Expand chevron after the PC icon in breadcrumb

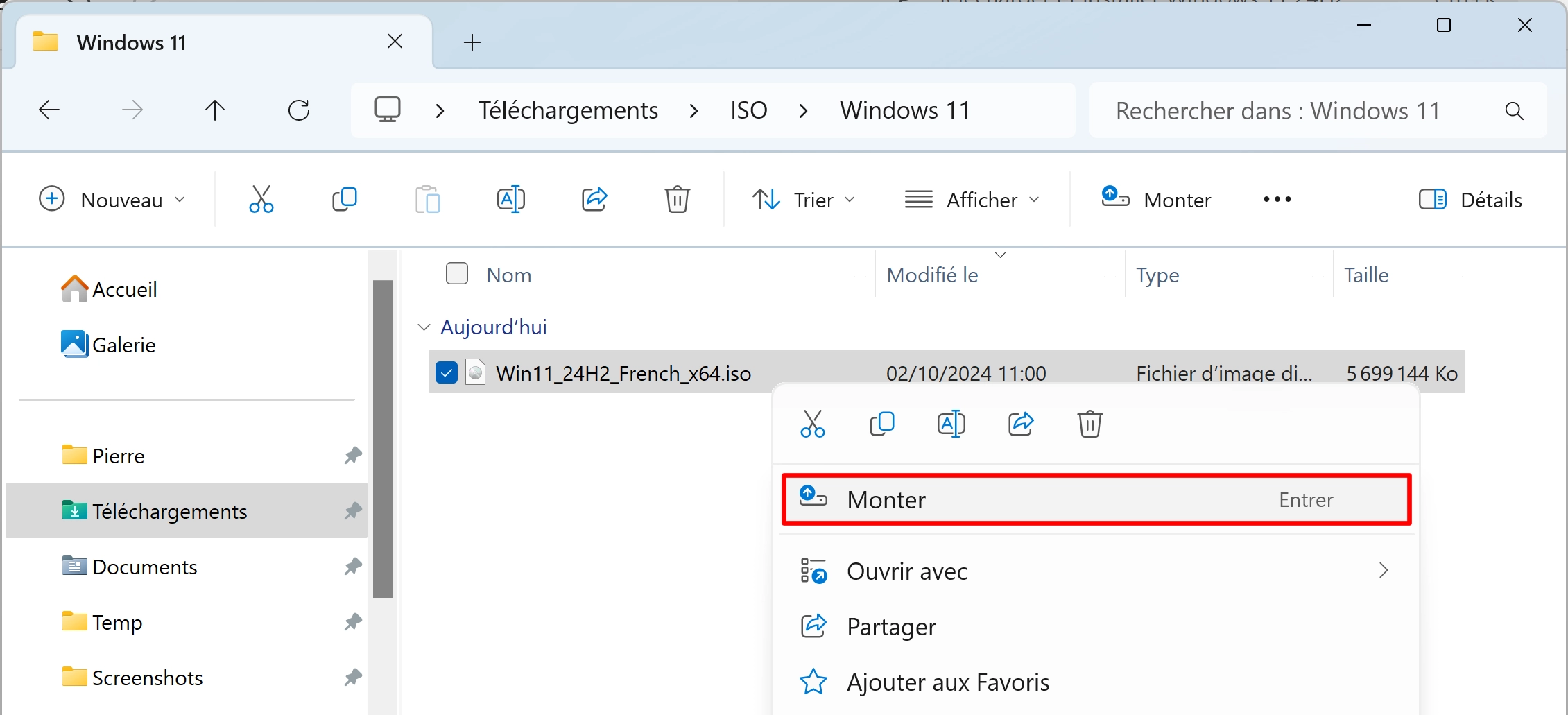[x=440, y=111]
